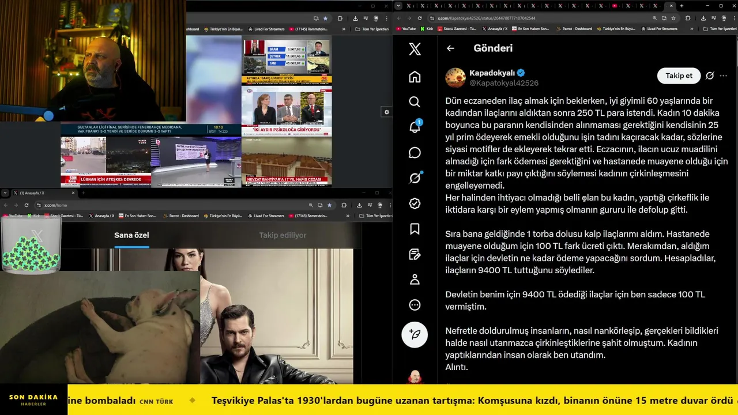738x415 pixels.
Task: Open downloads icon in right browser toolbar
Action: pyautogui.click(x=704, y=18)
